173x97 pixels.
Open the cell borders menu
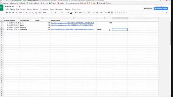tap(80, 13)
